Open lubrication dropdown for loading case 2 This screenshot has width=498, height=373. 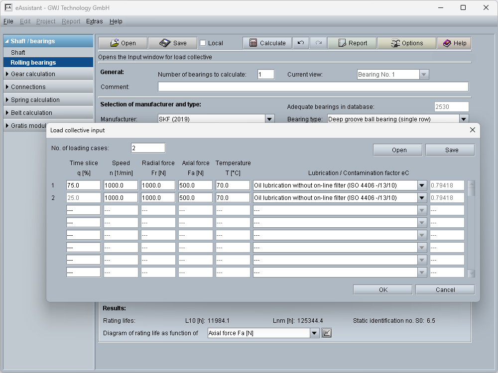coord(422,198)
